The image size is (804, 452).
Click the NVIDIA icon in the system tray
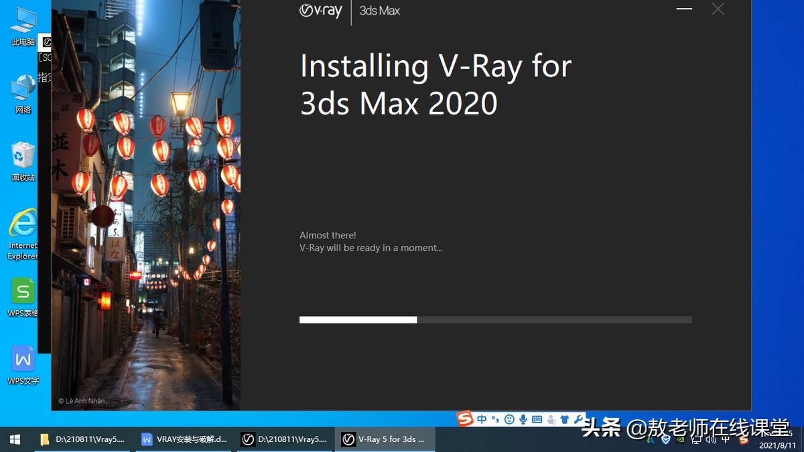coord(681,441)
